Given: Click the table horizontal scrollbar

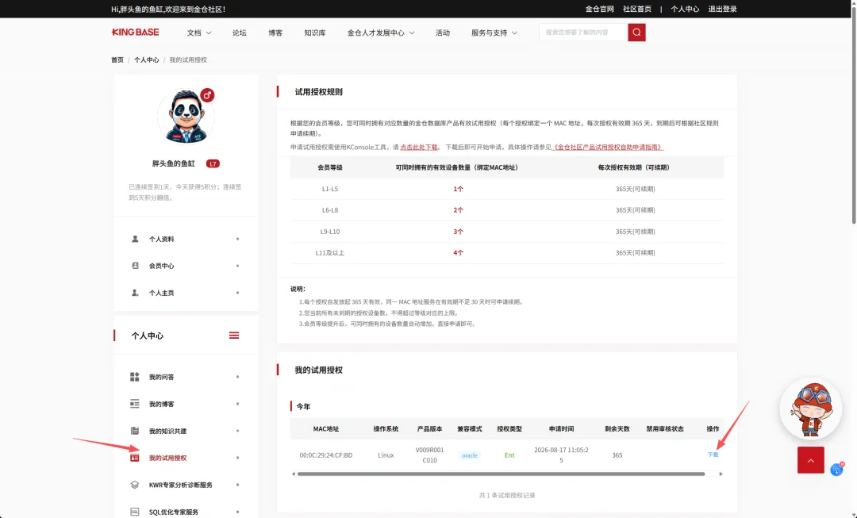Looking at the screenshot, I should click(x=501, y=474).
